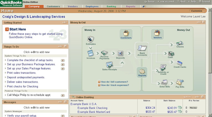Edit the Getting Started panel

tap(65, 22)
